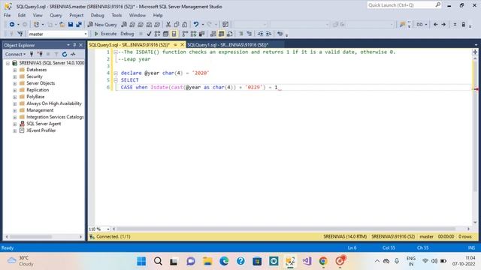Select the Replication tree item
Image resolution: width=481 pixels, height=270 pixels.
coord(38,90)
